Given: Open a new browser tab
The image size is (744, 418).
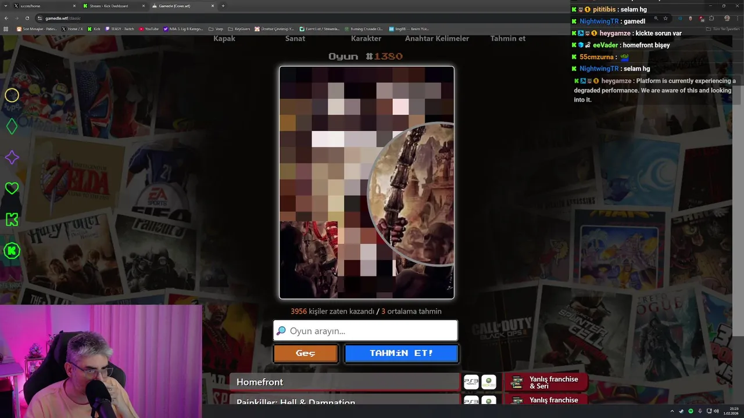Looking at the screenshot, I should (x=223, y=6).
